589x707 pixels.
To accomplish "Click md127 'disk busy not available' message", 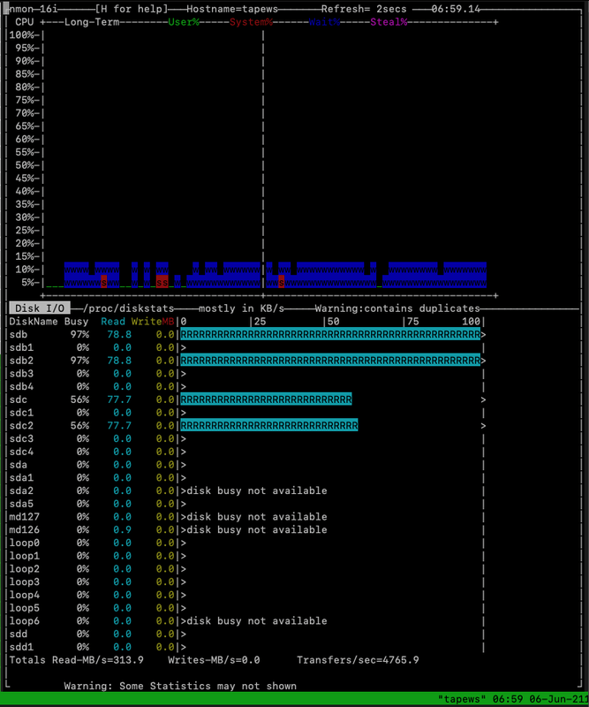I will (x=257, y=517).
